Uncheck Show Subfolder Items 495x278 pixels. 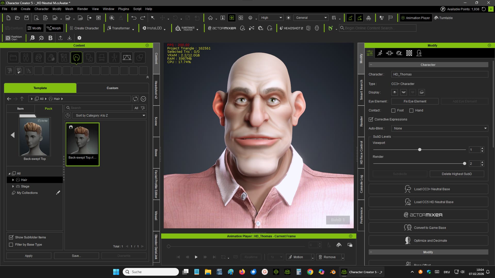[x=11, y=237]
